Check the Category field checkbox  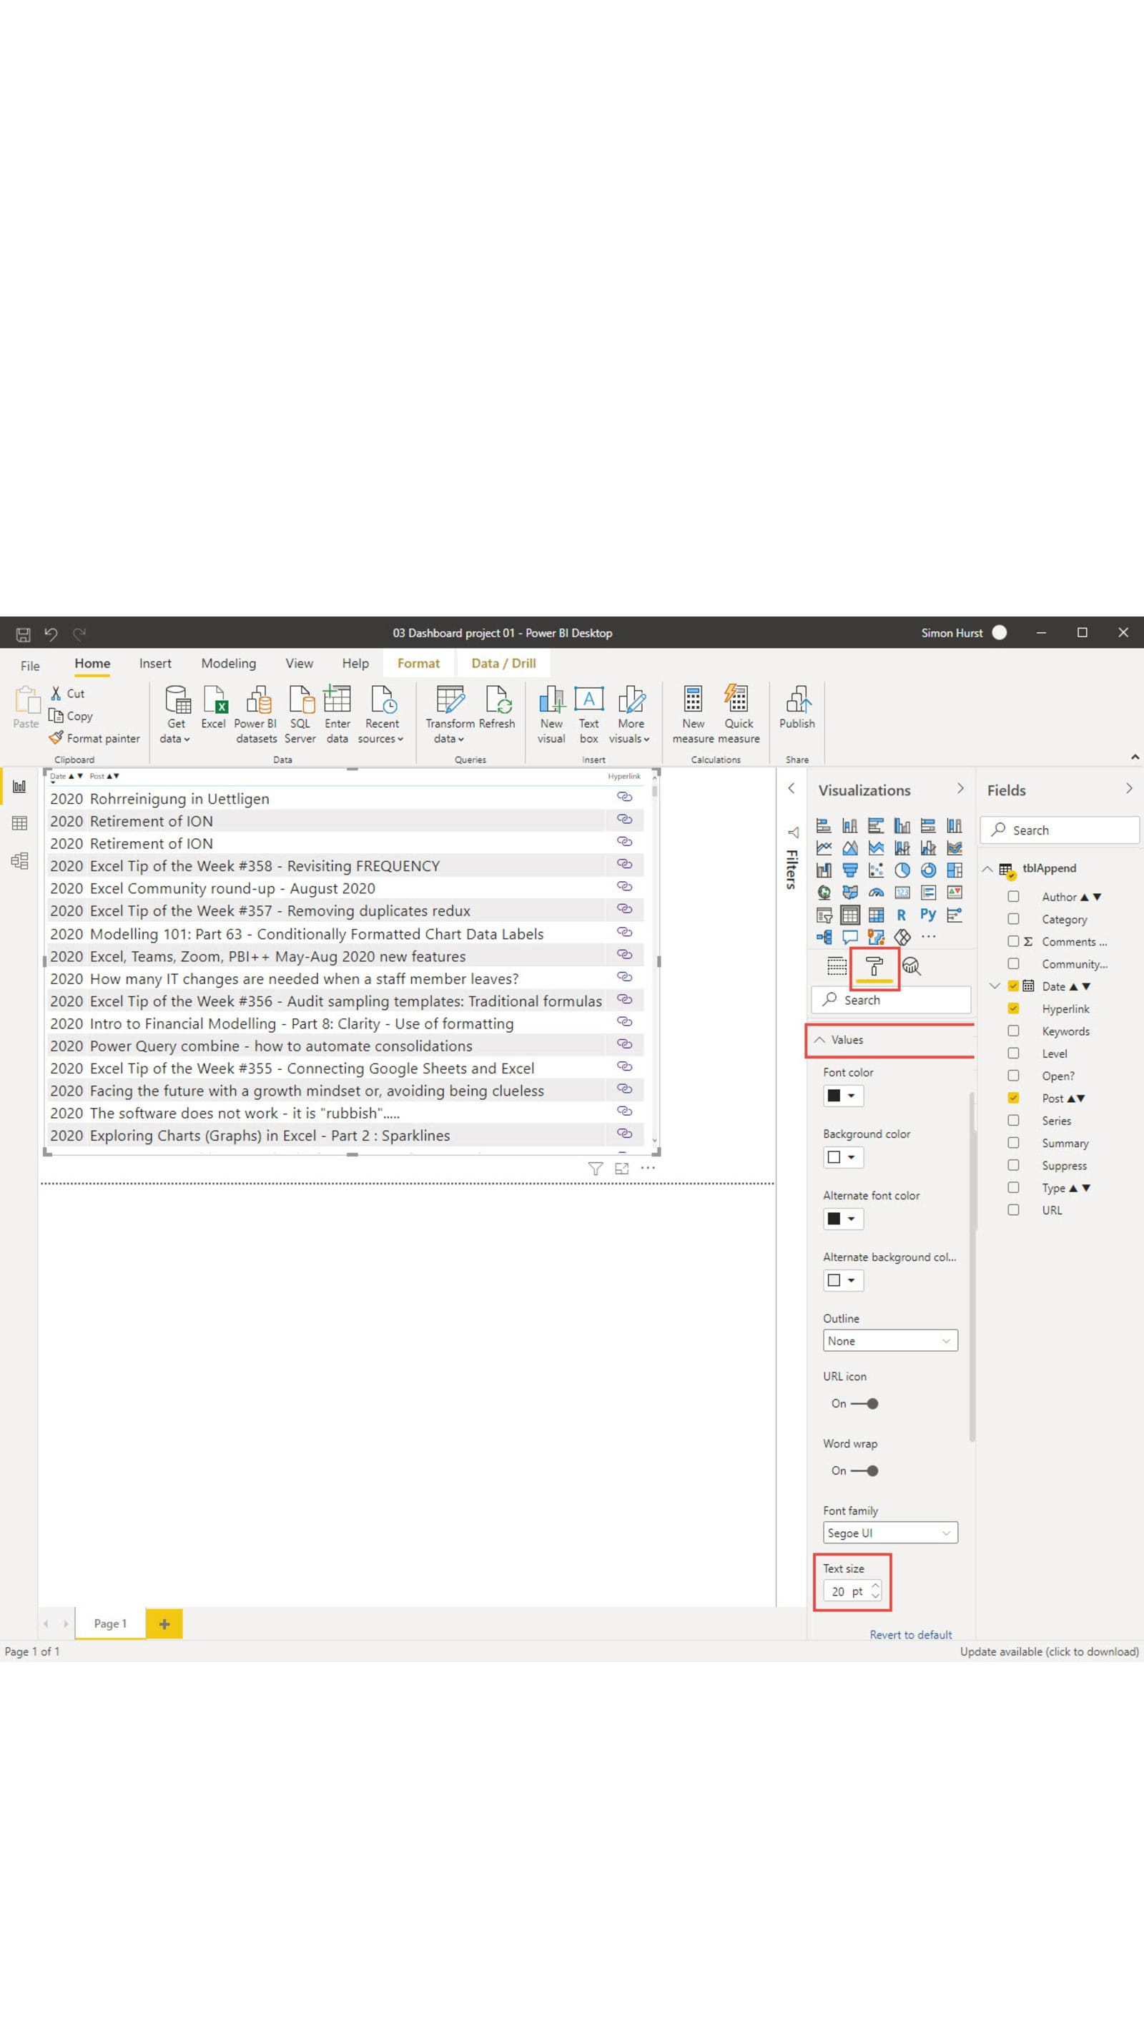click(1013, 919)
